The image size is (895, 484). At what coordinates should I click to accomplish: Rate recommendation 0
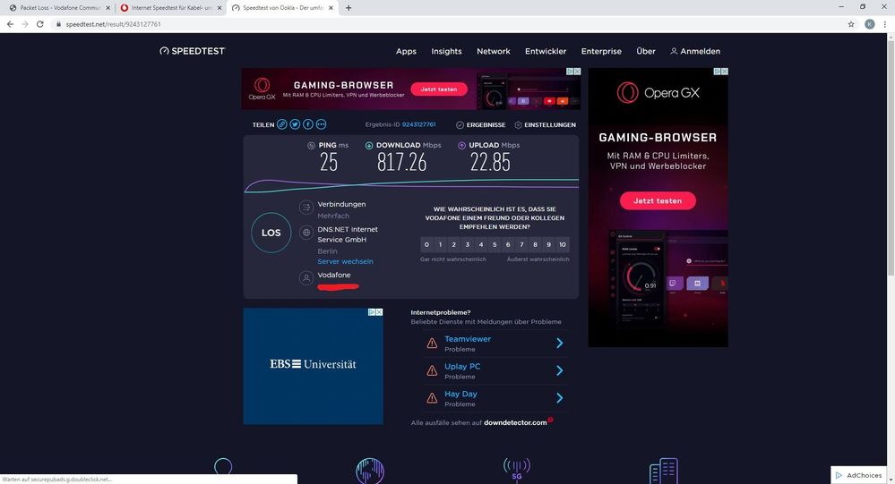[x=427, y=244]
